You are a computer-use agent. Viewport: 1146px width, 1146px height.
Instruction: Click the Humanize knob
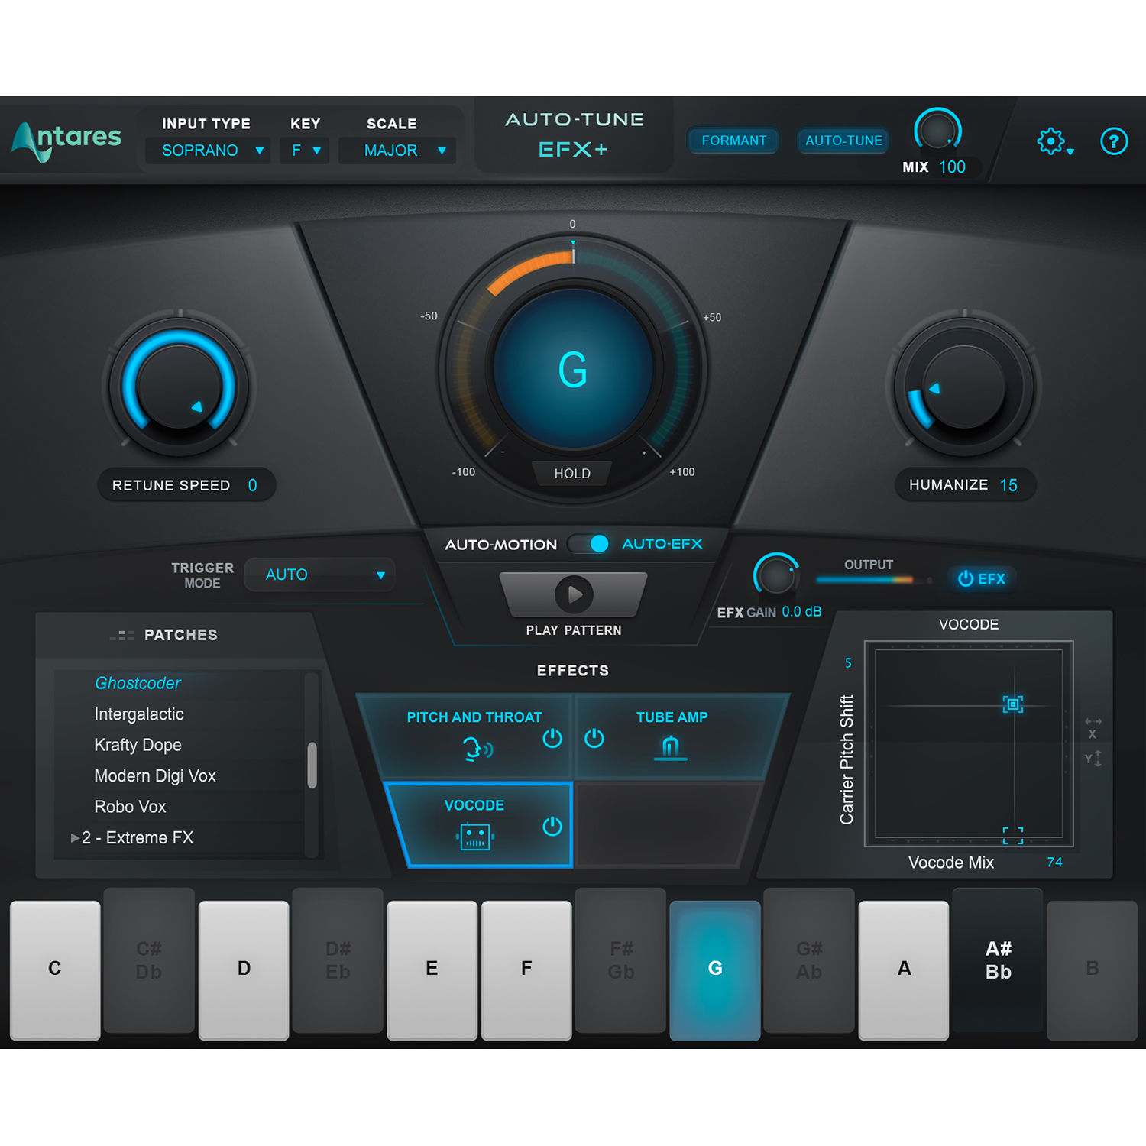[964, 387]
